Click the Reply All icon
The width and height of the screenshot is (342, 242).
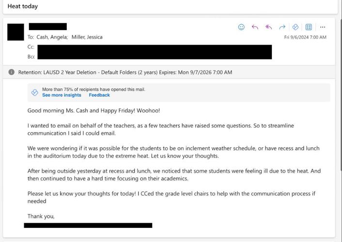[x=268, y=27]
